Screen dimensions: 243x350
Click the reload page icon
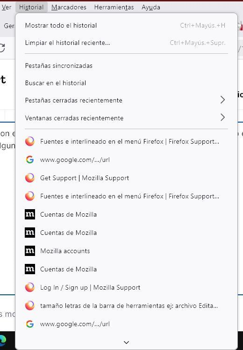[x=2, y=48]
